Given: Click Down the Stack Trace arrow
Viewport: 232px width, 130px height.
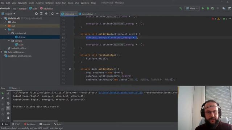Looking at the screenshot, I should (x=8, y=98).
